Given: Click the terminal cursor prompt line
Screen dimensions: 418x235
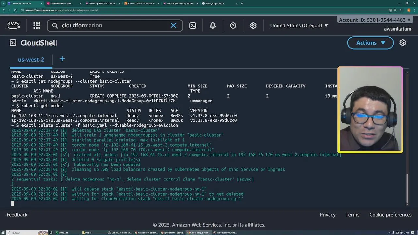Looking at the screenshot, I should [13, 204].
